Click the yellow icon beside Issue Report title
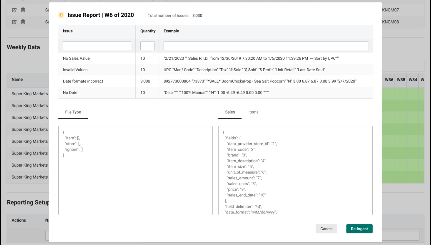 click(x=61, y=15)
